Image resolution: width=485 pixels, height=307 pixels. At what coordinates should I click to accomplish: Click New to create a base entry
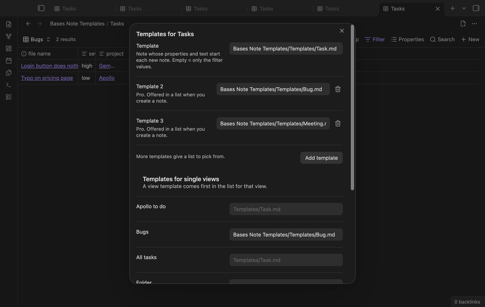(470, 39)
